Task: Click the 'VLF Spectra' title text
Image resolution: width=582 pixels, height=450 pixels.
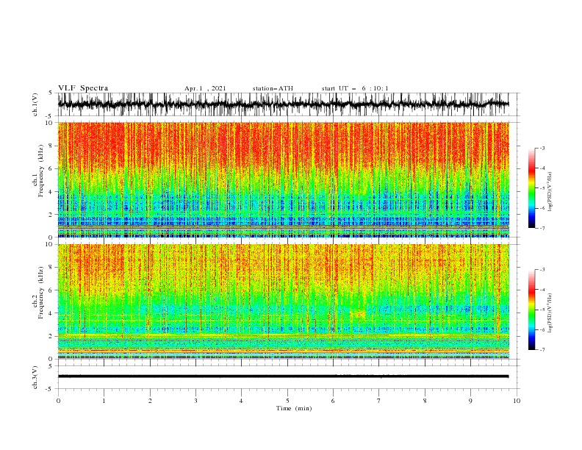Action: [x=83, y=88]
